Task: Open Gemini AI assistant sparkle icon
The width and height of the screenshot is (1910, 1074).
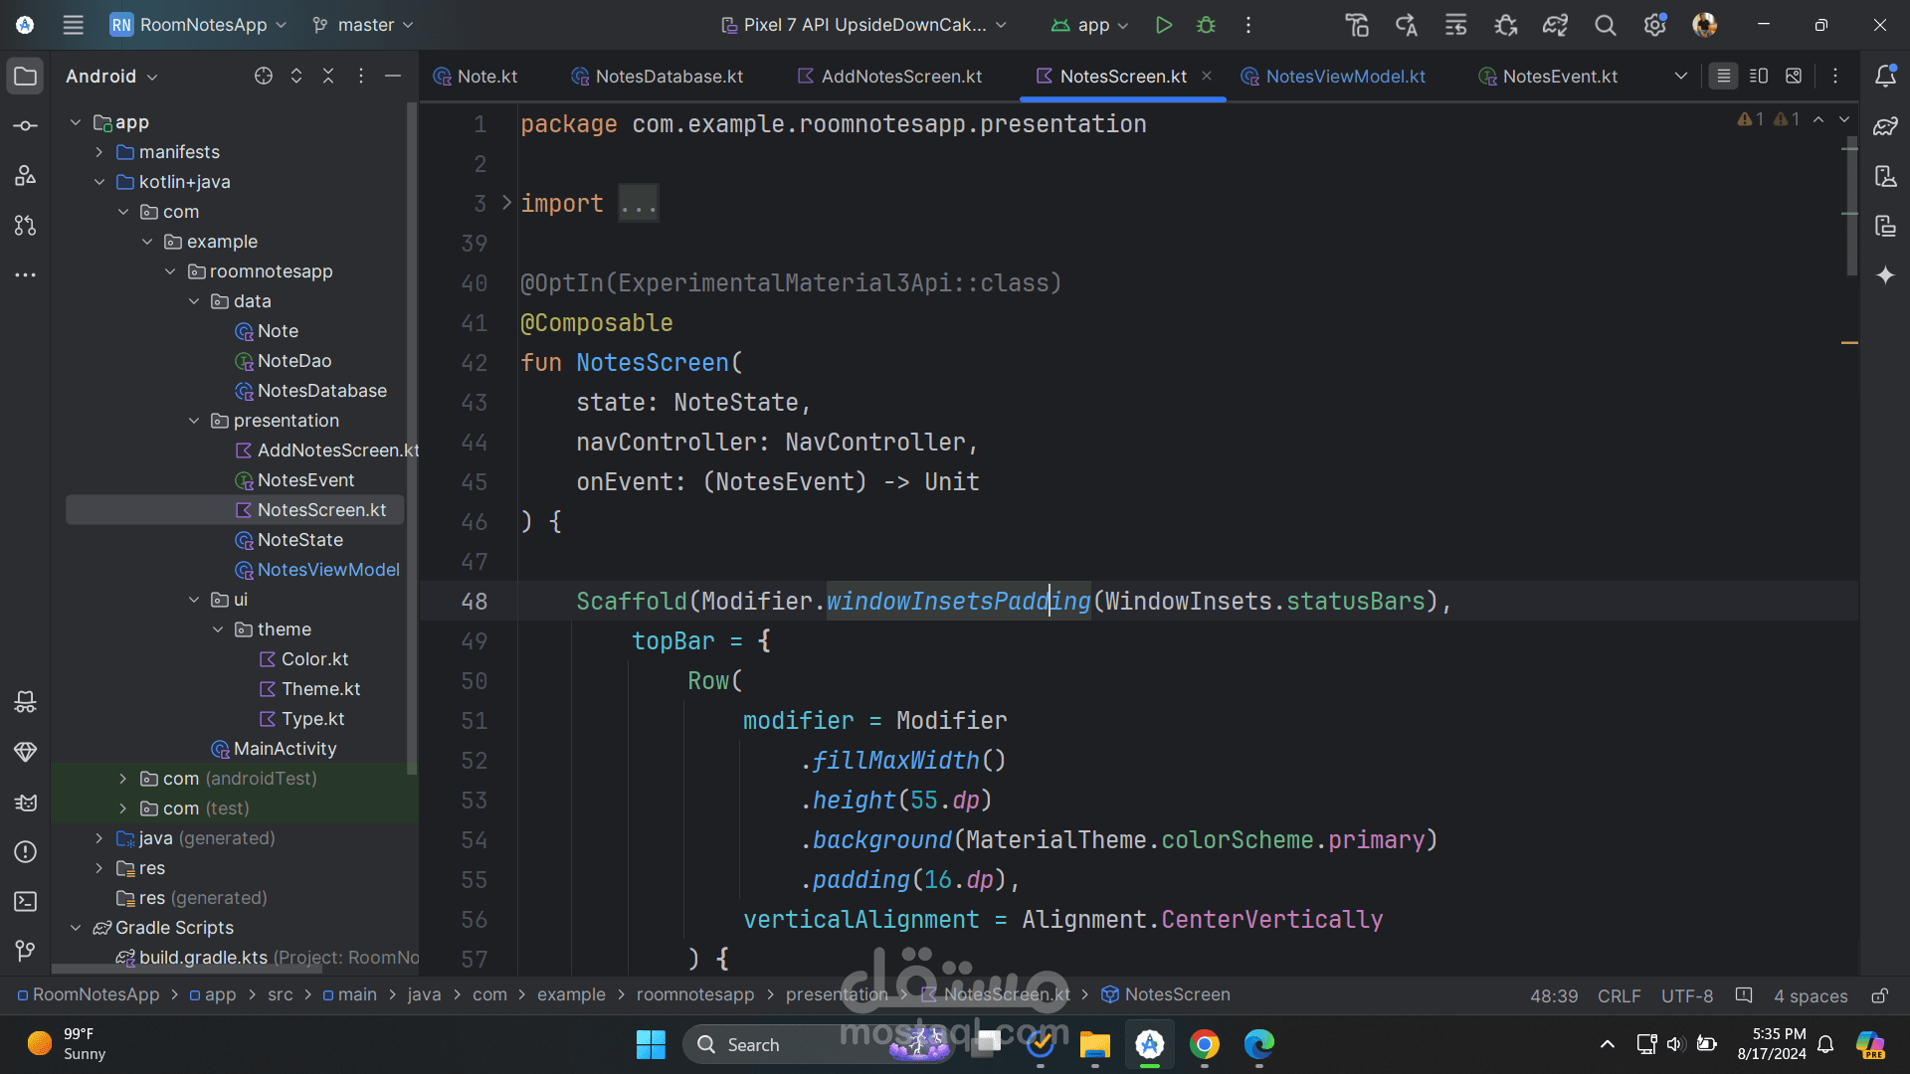Action: point(1885,275)
